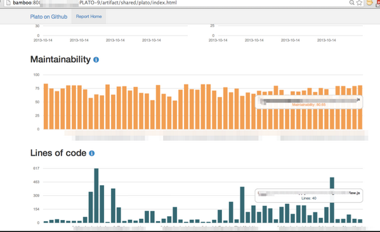This screenshot has width=380, height=232.
Task: Click the browser zoom magnifier icon
Action: click(x=351, y=3)
